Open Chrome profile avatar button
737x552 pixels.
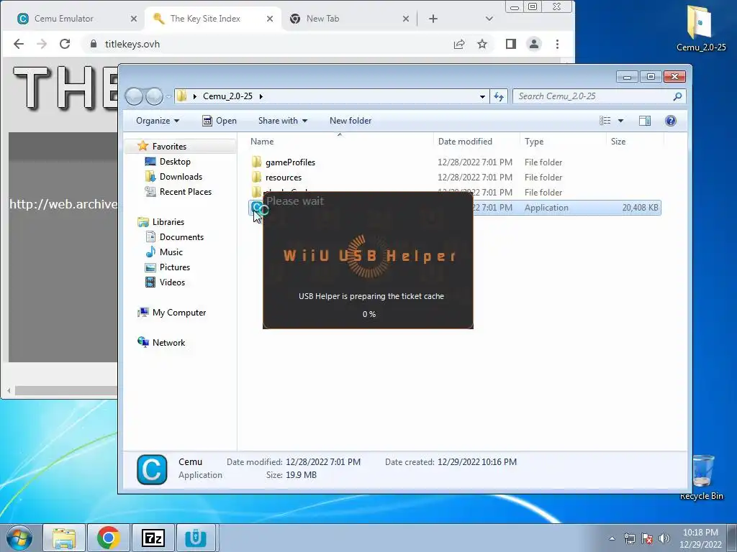(534, 44)
